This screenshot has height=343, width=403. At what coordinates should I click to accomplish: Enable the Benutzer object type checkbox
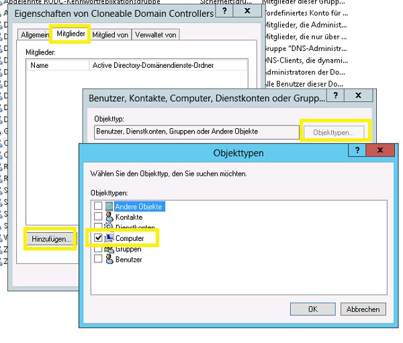[98, 258]
